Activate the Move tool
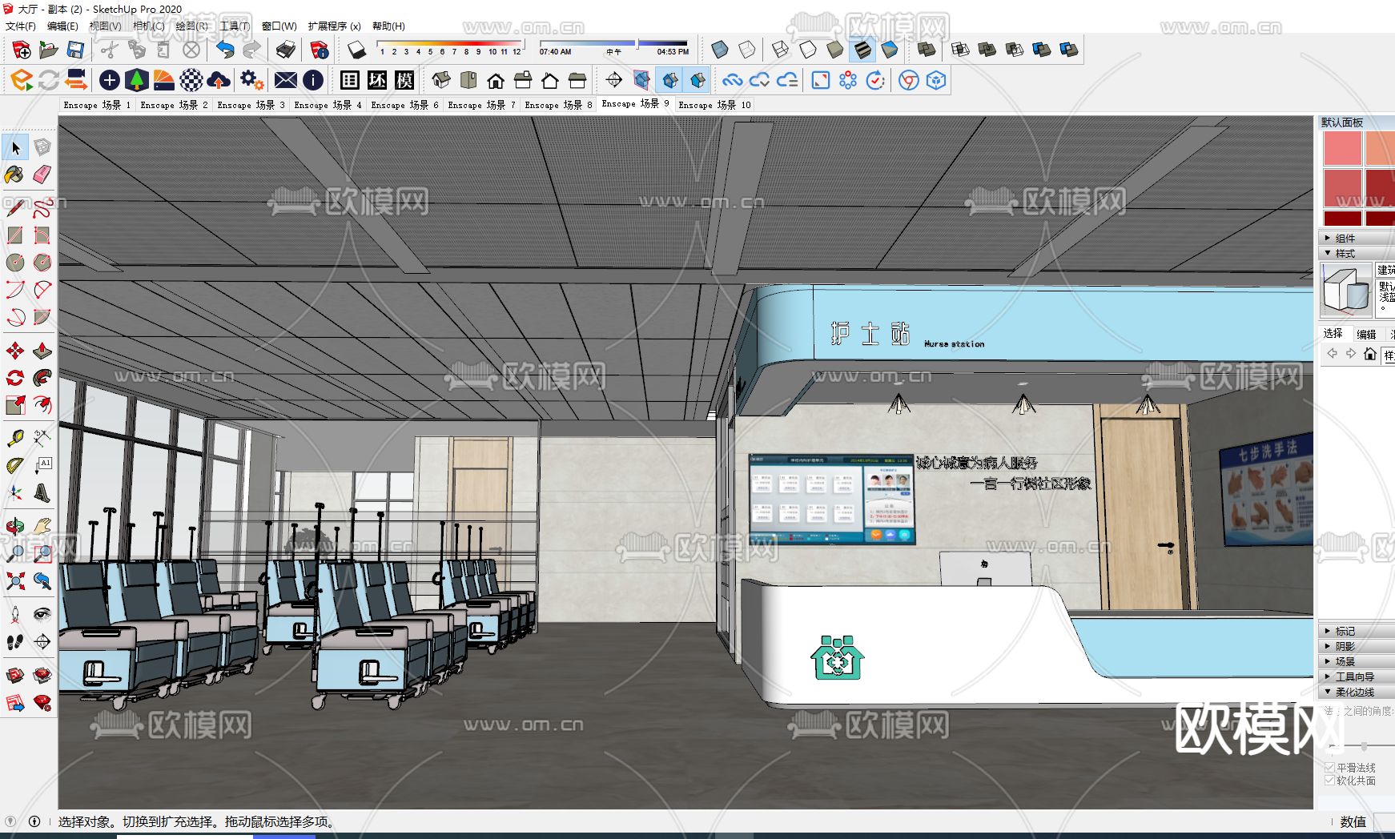The width and height of the screenshot is (1395, 839). tap(14, 351)
